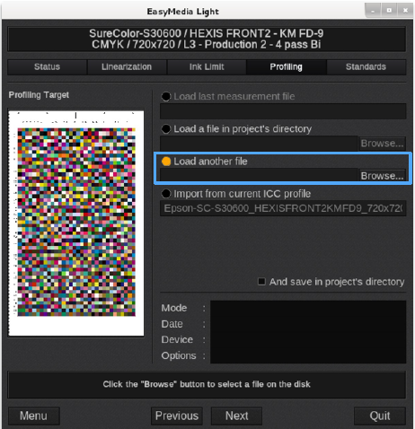415x429 pixels.
Task: Quit the EasyMedia Light application
Action: [x=380, y=416]
